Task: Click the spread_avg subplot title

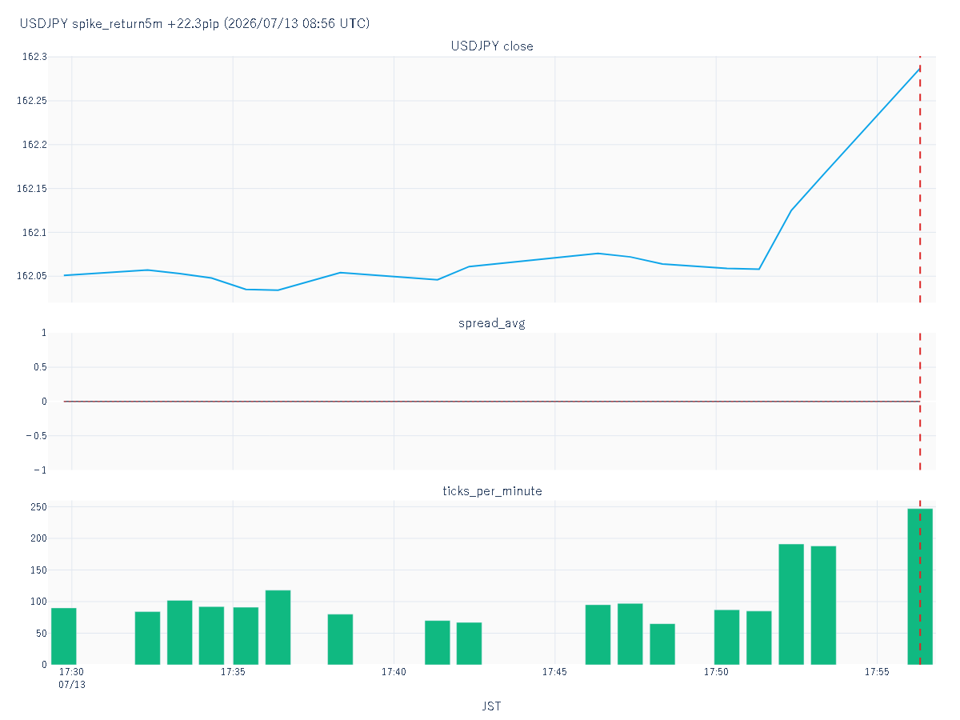Action: tap(492, 323)
